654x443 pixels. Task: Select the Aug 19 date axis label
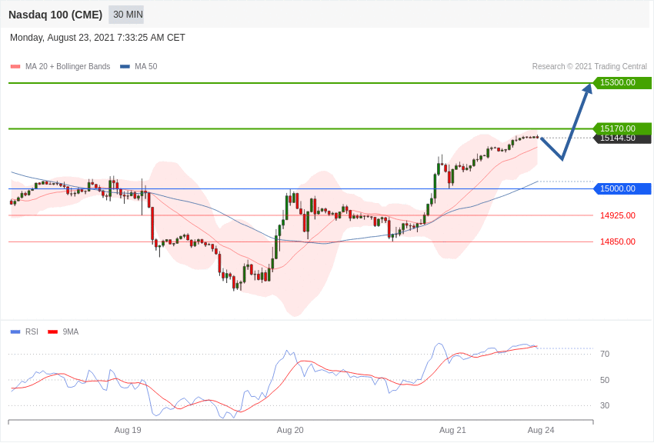(128, 430)
